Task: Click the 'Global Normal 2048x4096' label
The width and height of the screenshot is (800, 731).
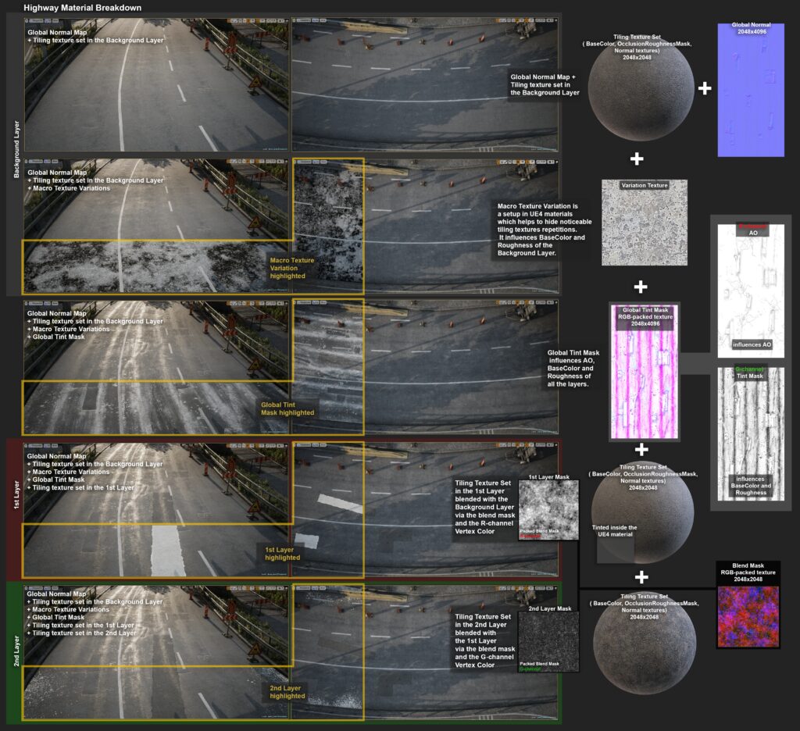Action: coord(751,28)
